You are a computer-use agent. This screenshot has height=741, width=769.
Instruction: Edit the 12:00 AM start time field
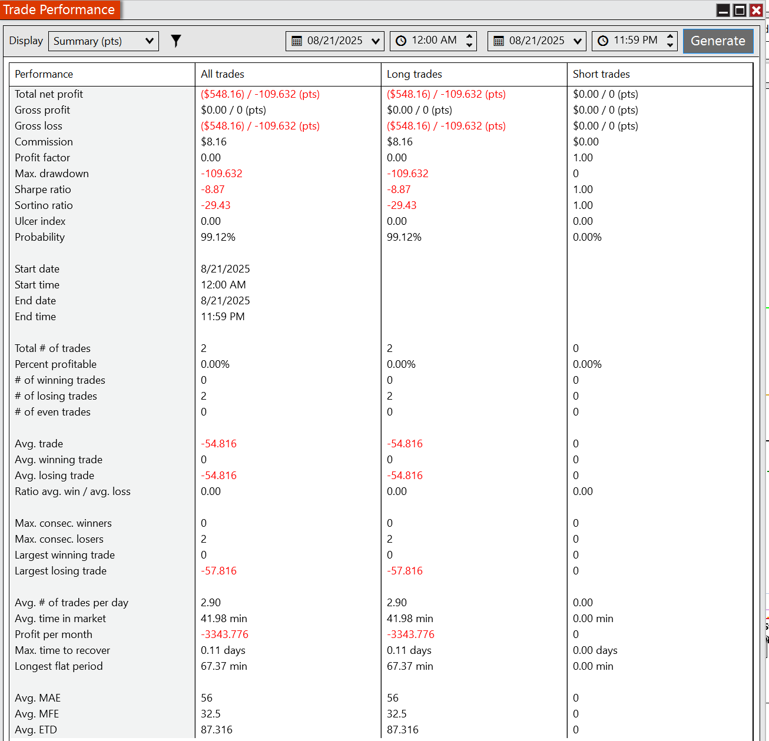[434, 41]
